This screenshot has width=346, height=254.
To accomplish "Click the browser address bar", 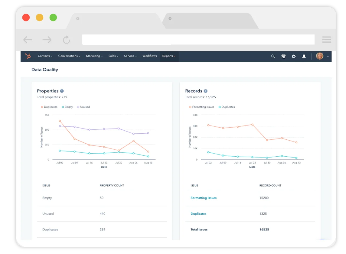I will tap(198, 40).
